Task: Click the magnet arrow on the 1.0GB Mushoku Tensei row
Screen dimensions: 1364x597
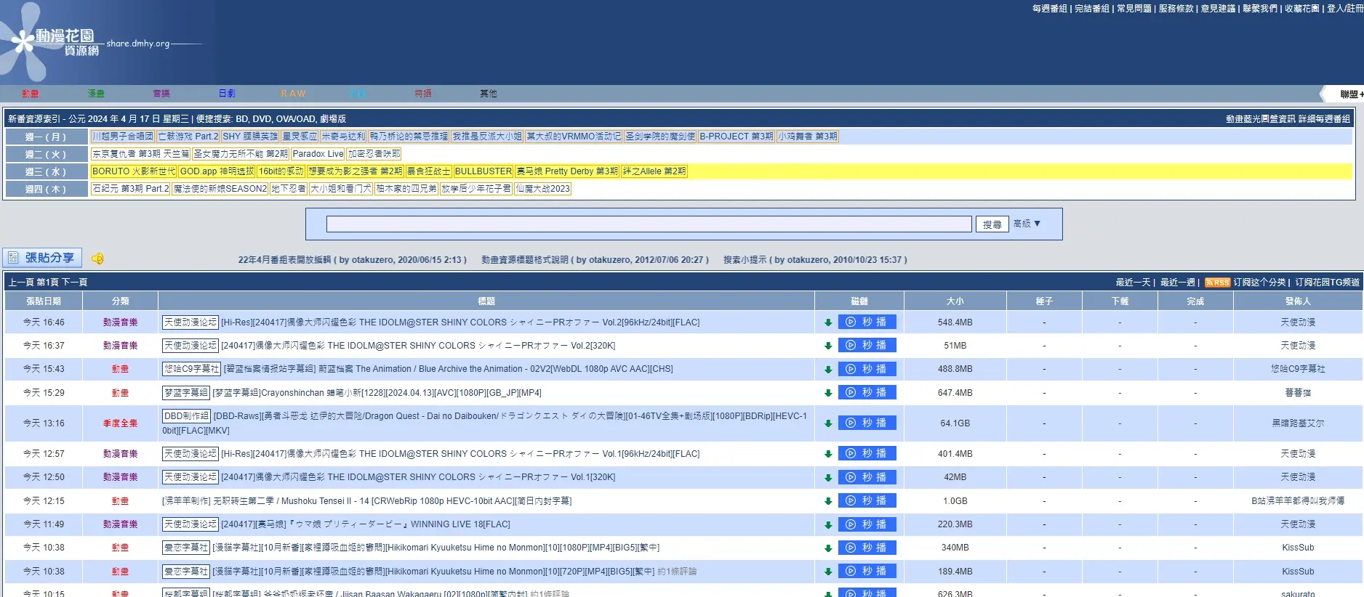Action: tap(827, 501)
